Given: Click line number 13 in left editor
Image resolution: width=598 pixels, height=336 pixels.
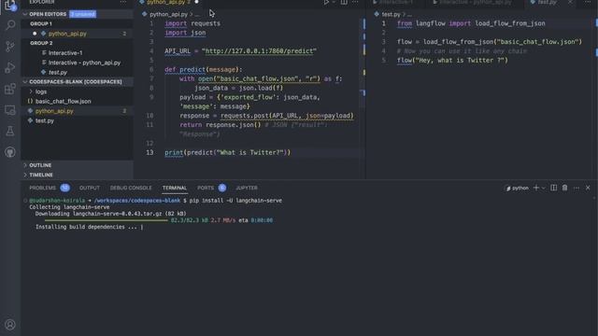Looking at the screenshot, I should [149, 152].
